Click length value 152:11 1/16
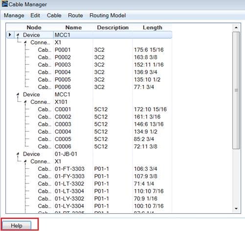Viewport: 245px width, 231px height. (149, 65)
